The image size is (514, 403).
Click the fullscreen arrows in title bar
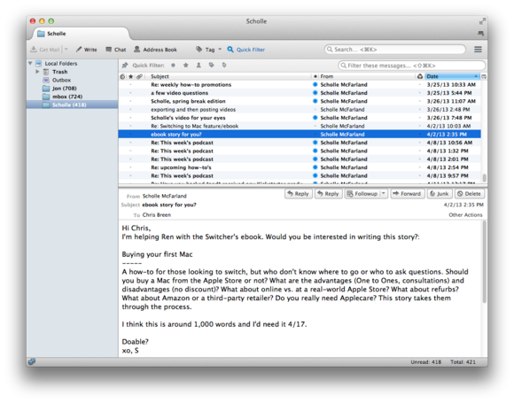481,21
